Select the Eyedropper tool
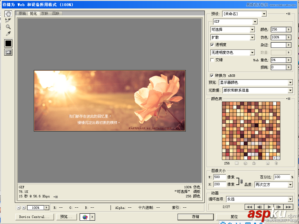The height and width of the screenshot is (224, 299). [x=8, y=33]
